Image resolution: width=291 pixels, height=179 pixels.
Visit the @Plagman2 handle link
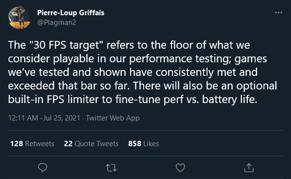[57, 23]
